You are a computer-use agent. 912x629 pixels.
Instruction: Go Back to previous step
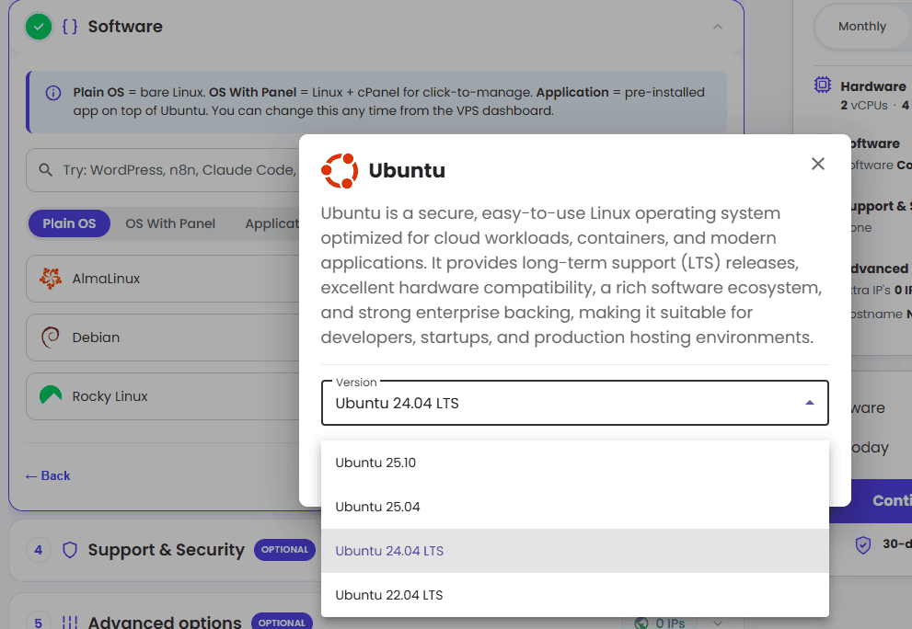point(48,476)
